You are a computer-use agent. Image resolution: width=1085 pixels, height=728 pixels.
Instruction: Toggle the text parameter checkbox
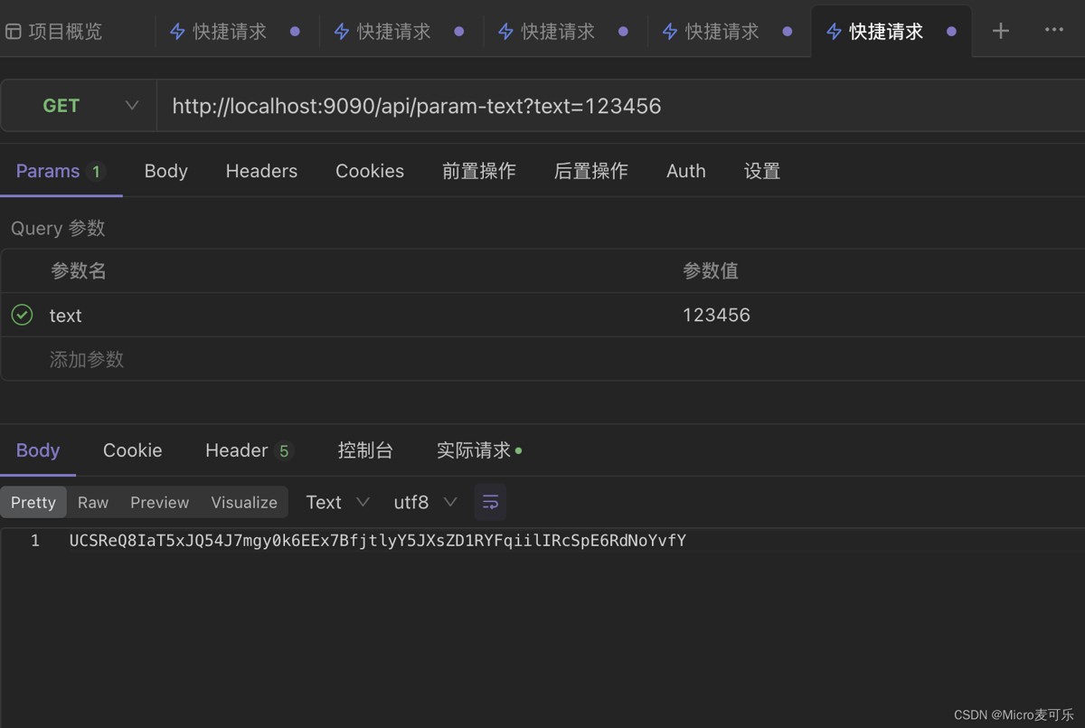pos(22,315)
